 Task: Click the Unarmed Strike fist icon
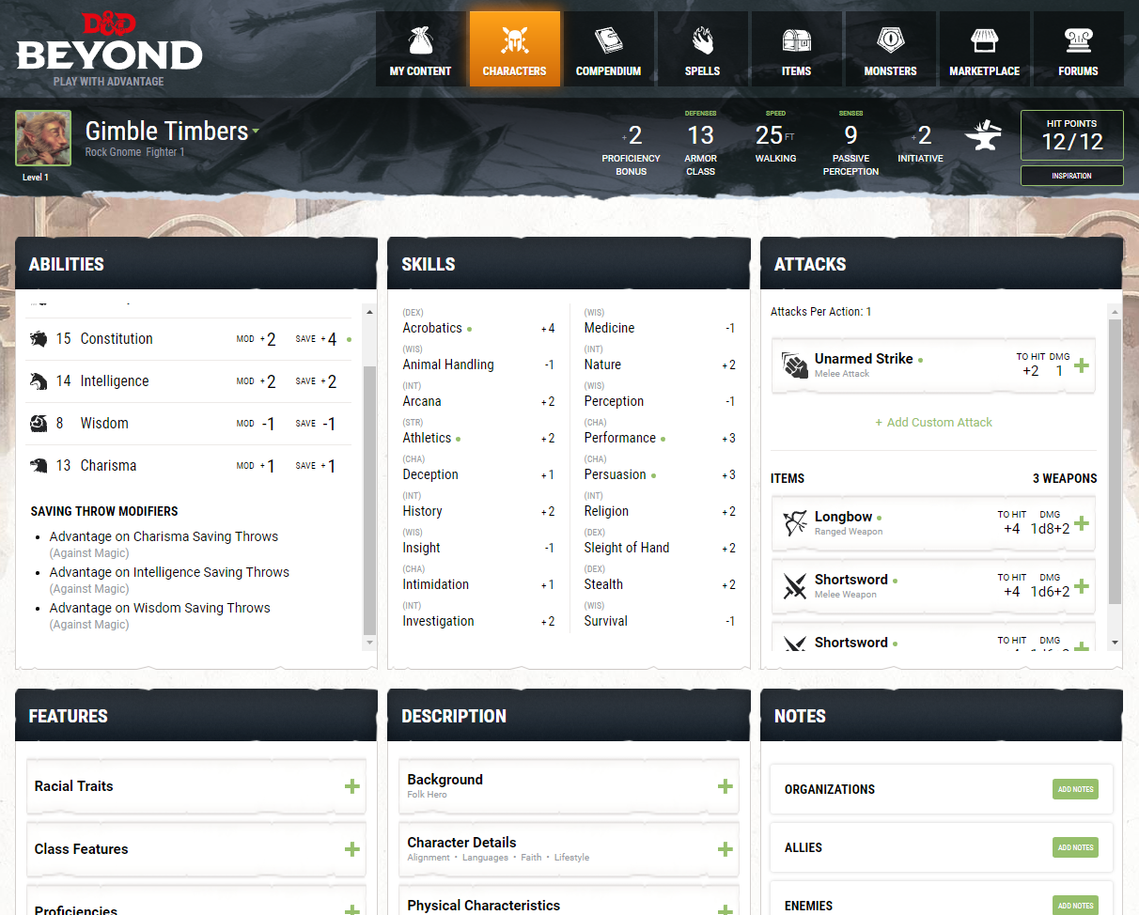click(x=795, y=365)
